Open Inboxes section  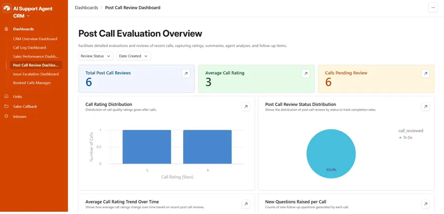[19, 116]
